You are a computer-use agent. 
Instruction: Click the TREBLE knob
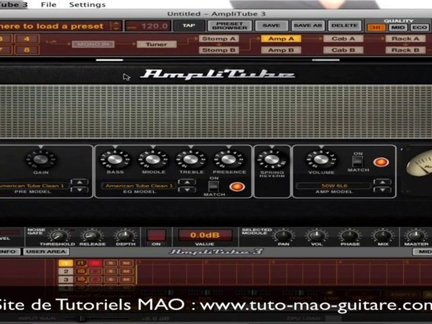[x=191, y=159]
